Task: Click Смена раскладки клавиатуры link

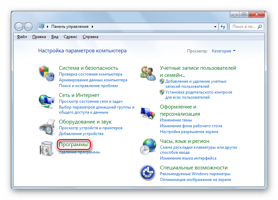Action: [199, 150]
